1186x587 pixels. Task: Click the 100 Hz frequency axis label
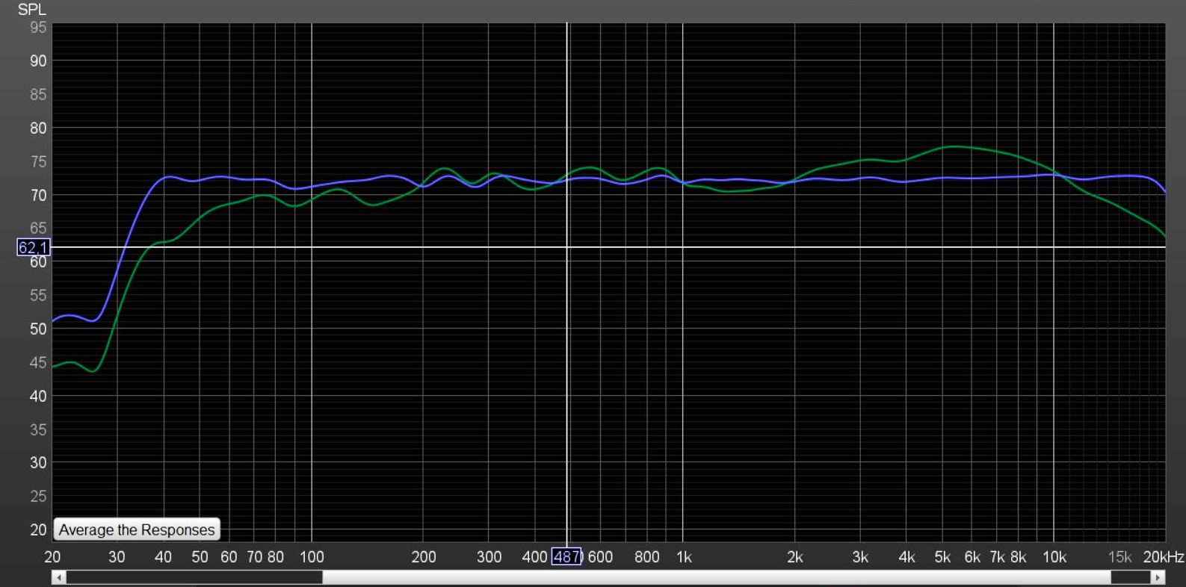point(312,557)
